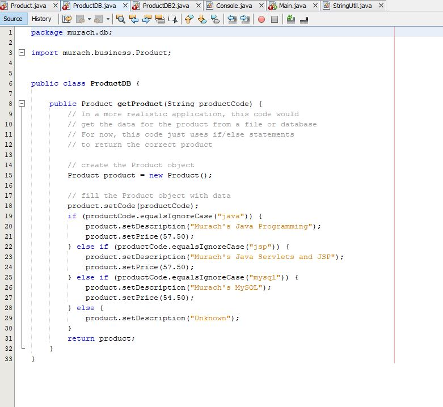The width and height of the screenshot is (443, 407).
Task: Find the previous occurrence in the editor
Action: pos(134,19)
